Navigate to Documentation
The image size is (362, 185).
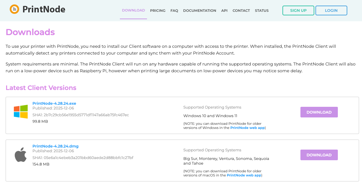(200, 11)
